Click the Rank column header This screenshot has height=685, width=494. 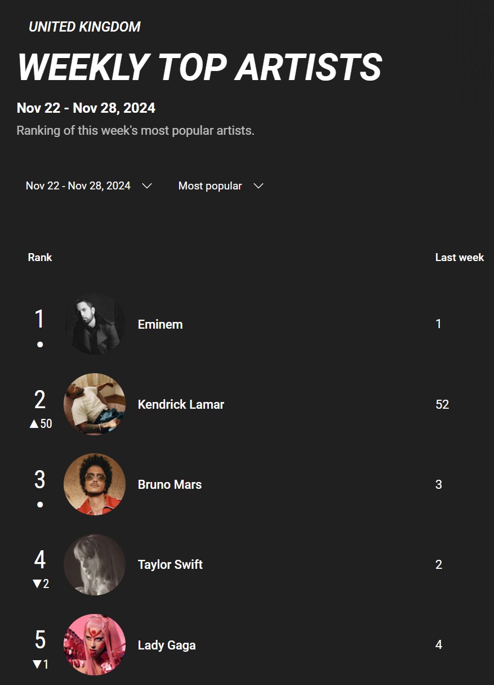pyautogui.click(x=40, y=257)
